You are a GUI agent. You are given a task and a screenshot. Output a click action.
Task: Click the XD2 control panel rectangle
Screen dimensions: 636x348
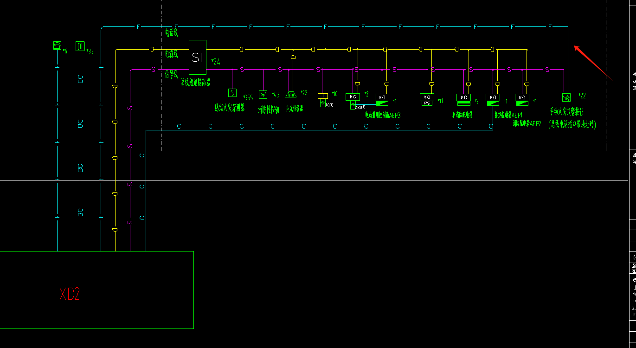tap(96, 290)
